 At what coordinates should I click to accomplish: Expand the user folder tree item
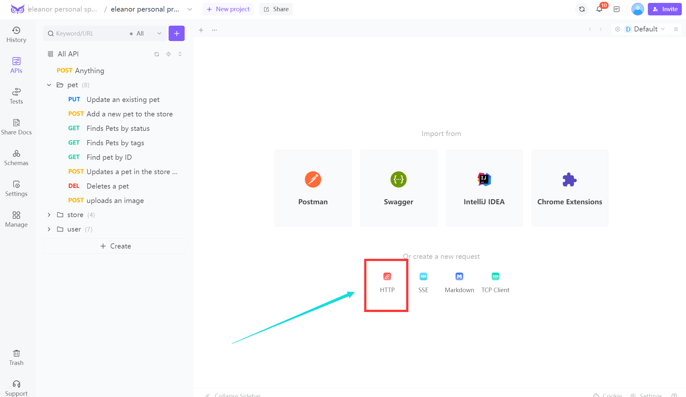click(50, 229)
